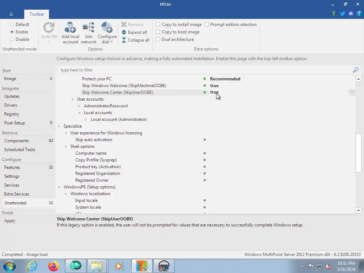364x273 pixels.
Task: Open the Toolbar tab
Action: click(37, 14)
